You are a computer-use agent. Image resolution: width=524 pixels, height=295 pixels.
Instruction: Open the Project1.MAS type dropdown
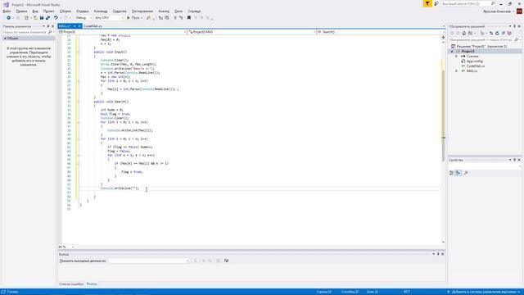tap(251, 32)
